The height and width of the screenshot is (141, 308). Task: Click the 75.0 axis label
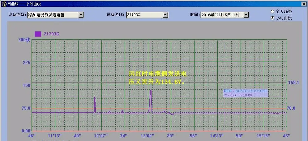point(26,108)
